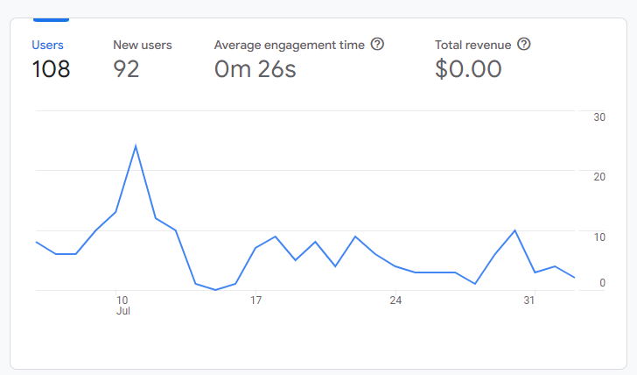Click the 108 users value
637x375 pixels.
pyautogui.click(x=51, y=68)
